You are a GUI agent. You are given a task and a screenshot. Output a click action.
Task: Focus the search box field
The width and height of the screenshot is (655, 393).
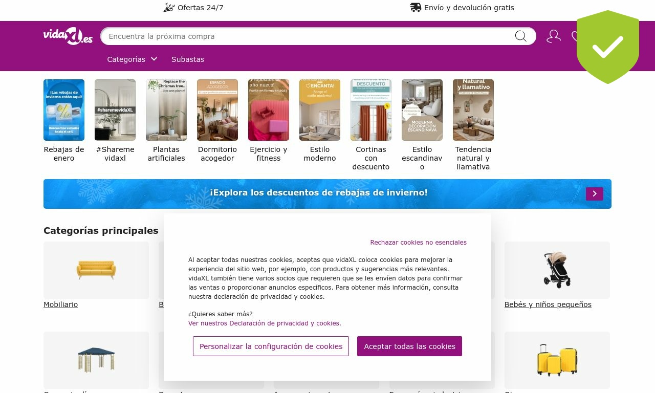coord(307,36)
